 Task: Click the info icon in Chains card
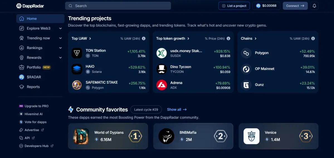(313, 38)
